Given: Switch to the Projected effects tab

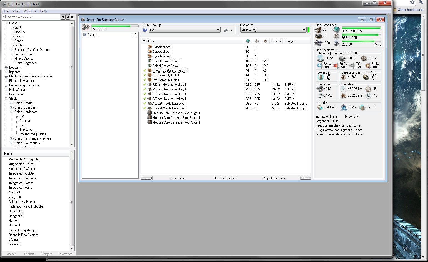Looking at the screenshot, I should [x=274, y=178].
